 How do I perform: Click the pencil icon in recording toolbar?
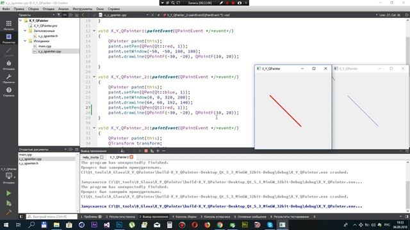221,3
